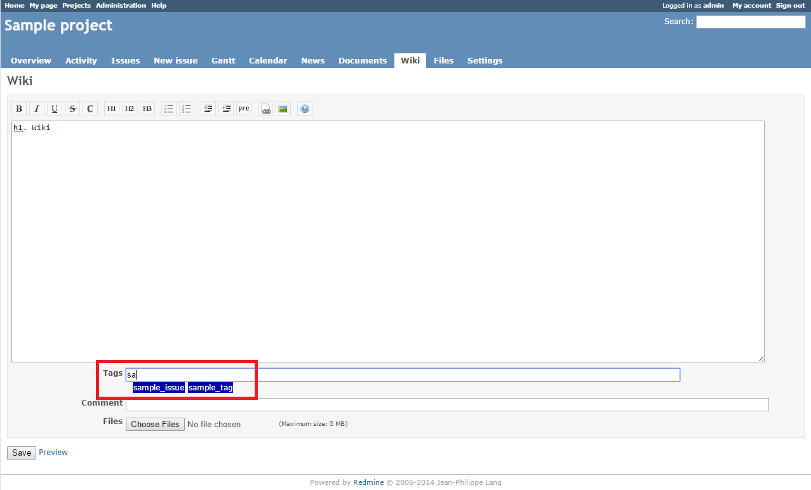Open My account link
The height and width of the screenshot is (490, 811).
(x=752, y=5)
